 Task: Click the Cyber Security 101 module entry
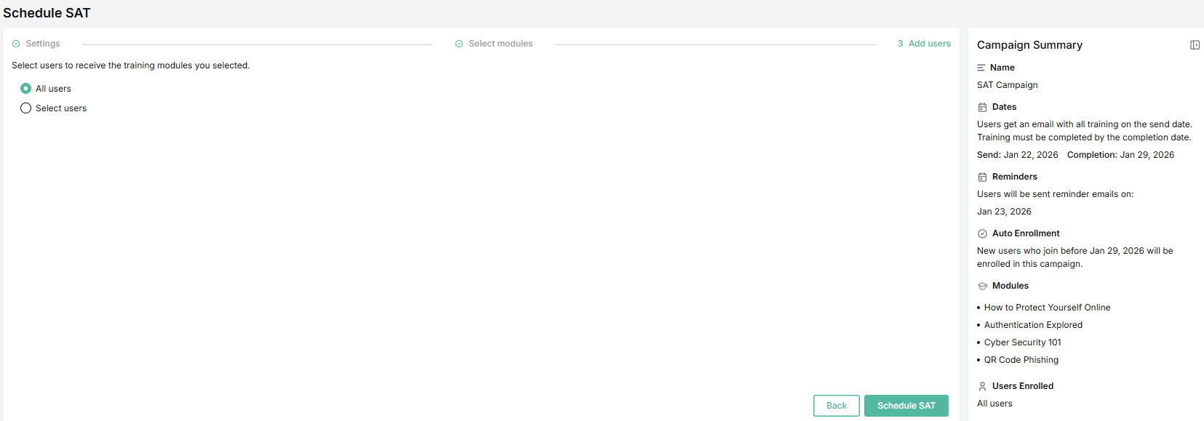(x=1022, y=342)
